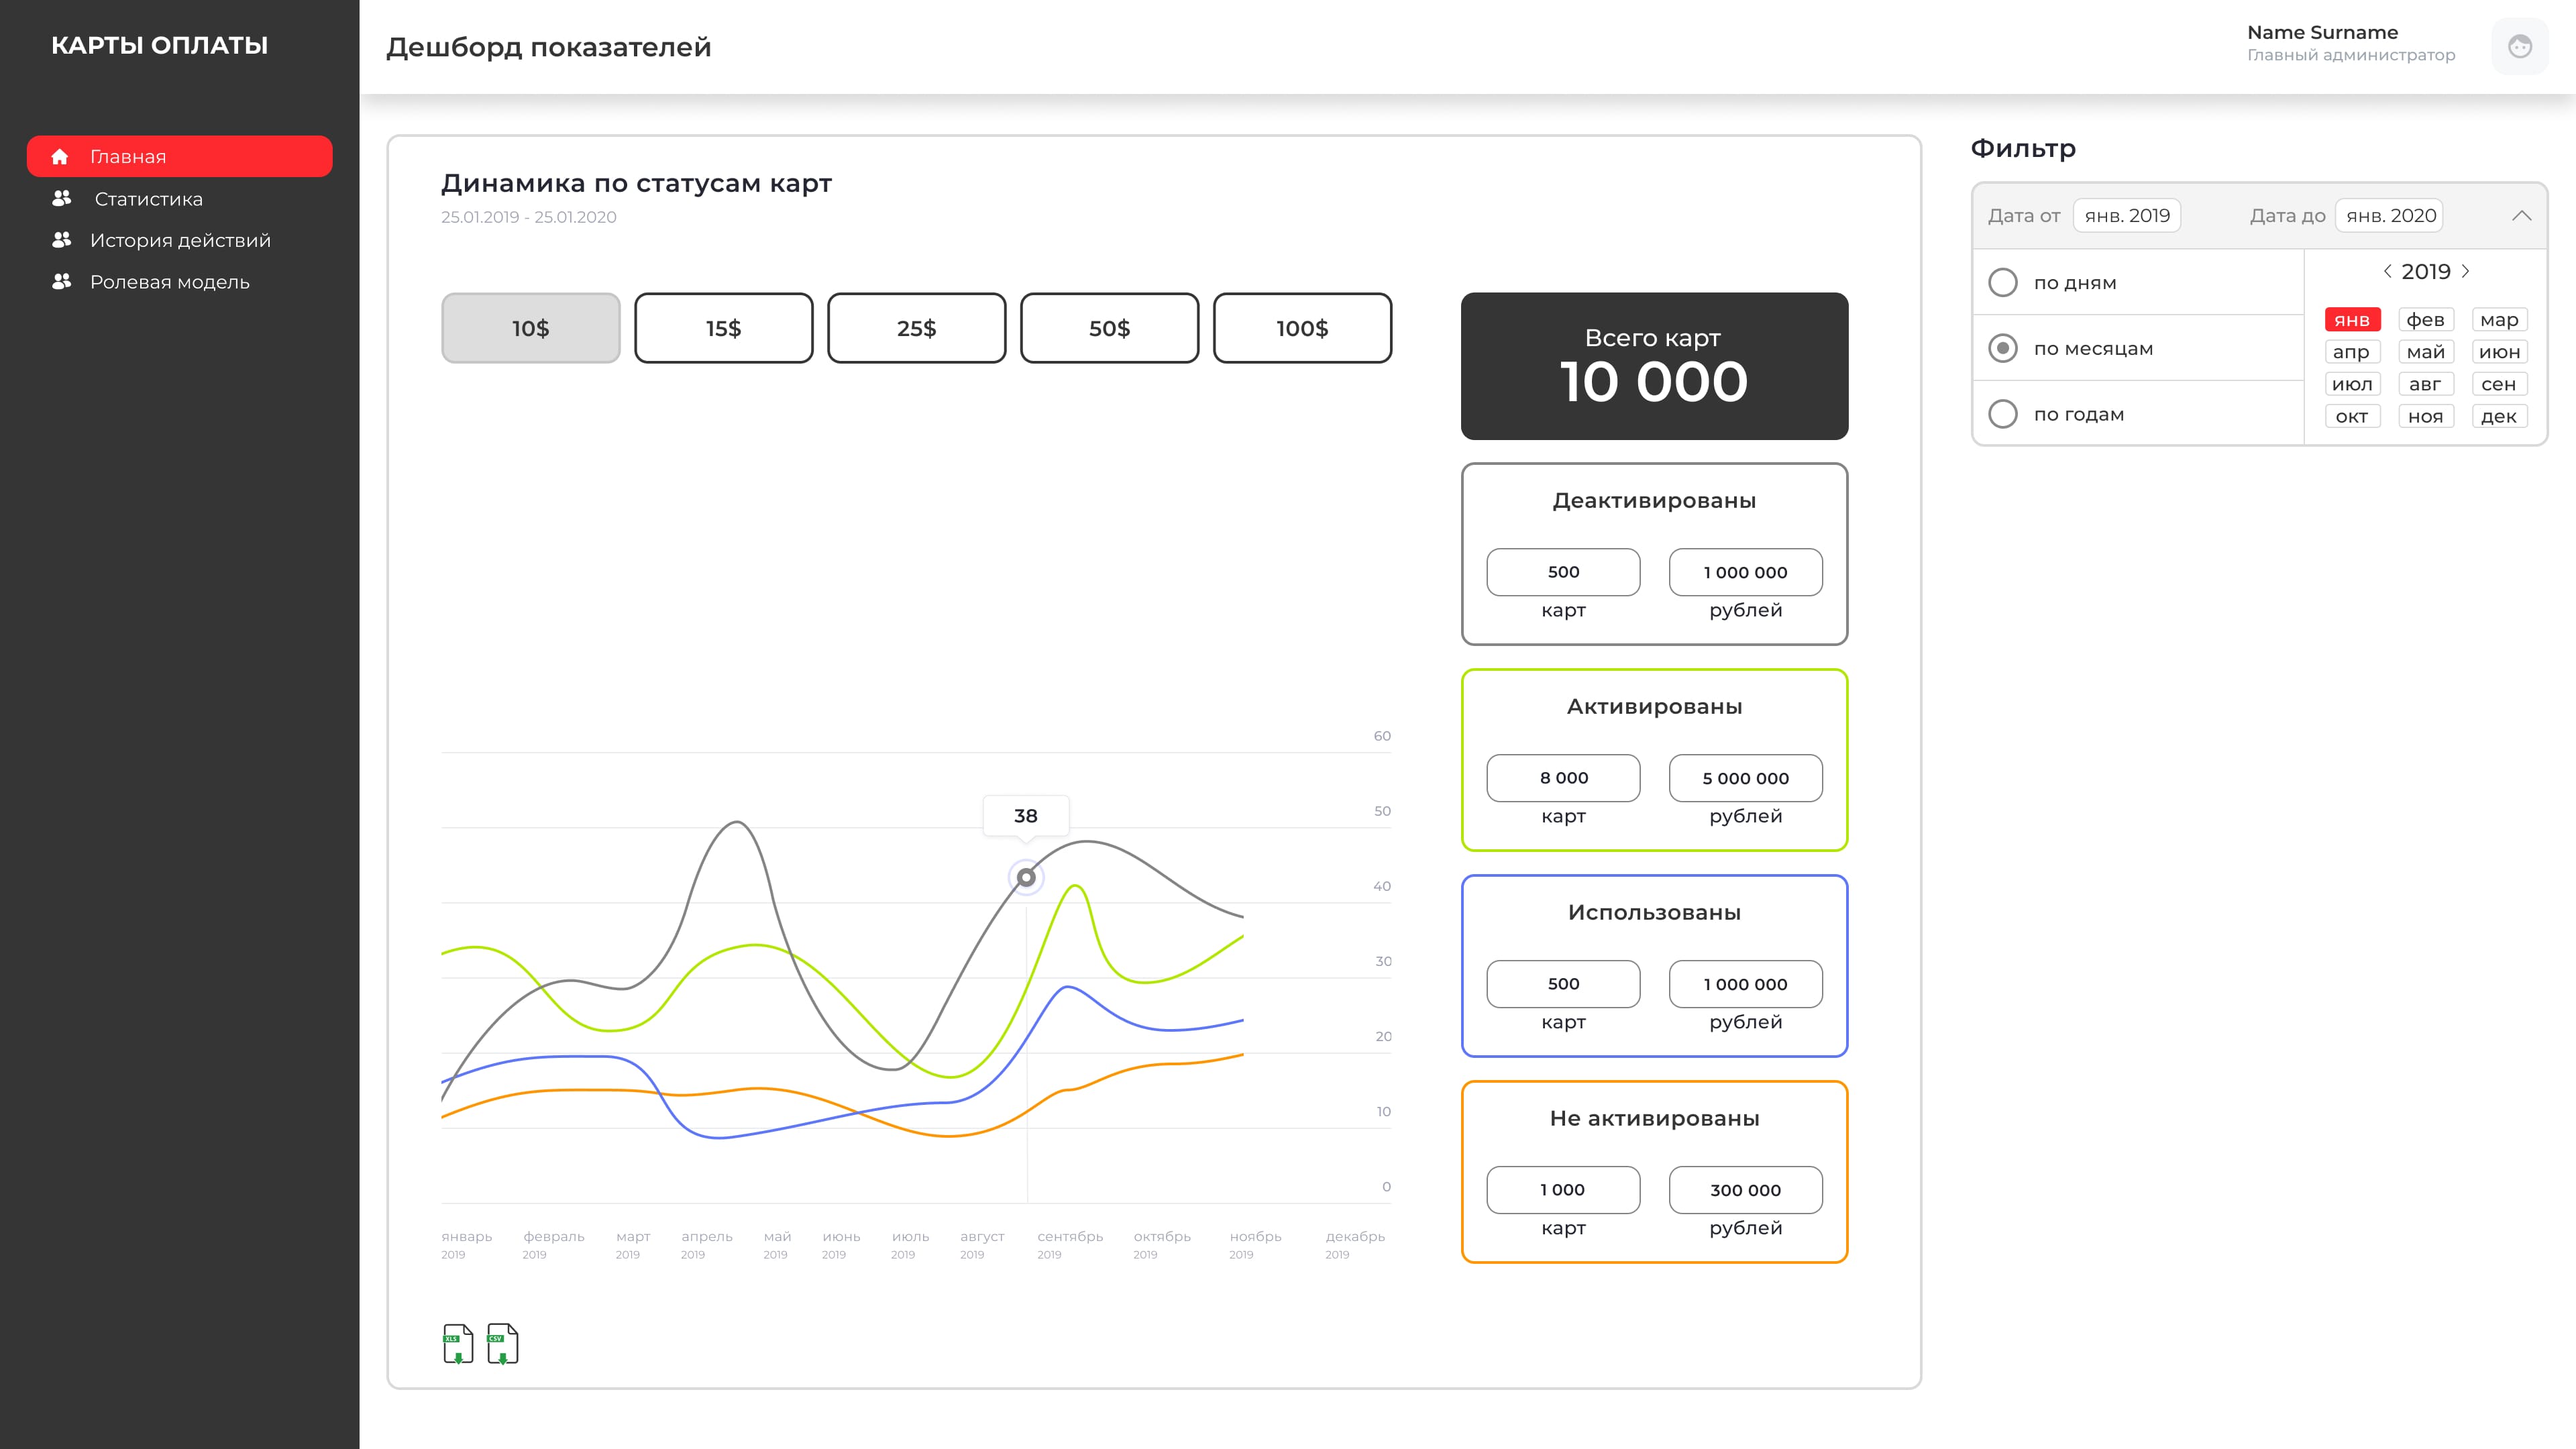Viewport: 2576px width, 1449px height.
Task: Download the XLS export file icon
Action: [458, 1344]
